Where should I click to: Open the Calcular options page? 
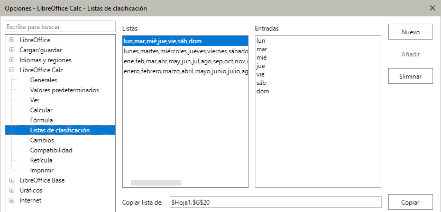(41, 110)
